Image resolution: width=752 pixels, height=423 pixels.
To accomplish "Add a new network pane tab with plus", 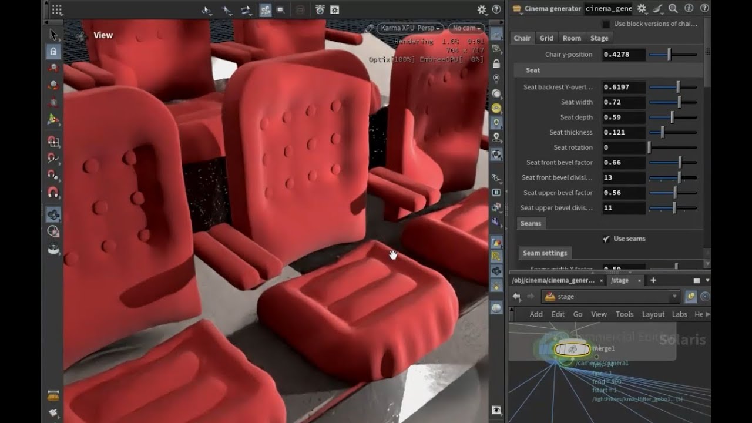I will tap(653, 281).
